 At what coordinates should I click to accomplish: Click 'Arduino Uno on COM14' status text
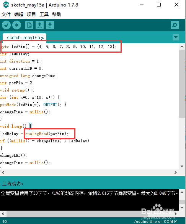coord(156,222)
